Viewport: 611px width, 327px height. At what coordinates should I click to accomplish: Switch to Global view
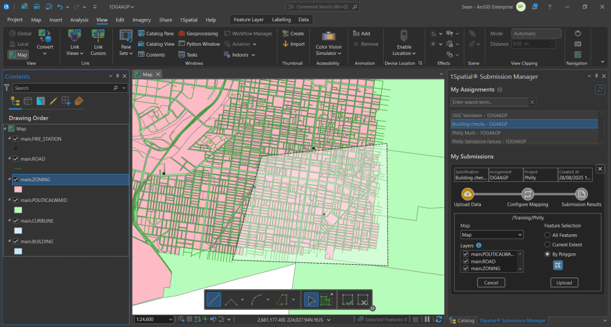20,34
